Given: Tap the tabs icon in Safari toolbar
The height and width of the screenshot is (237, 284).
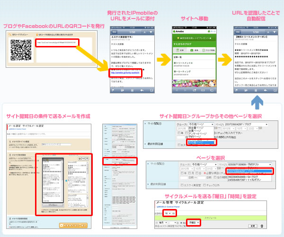Looking at the screenshot, I should click(x=212, y=90).
